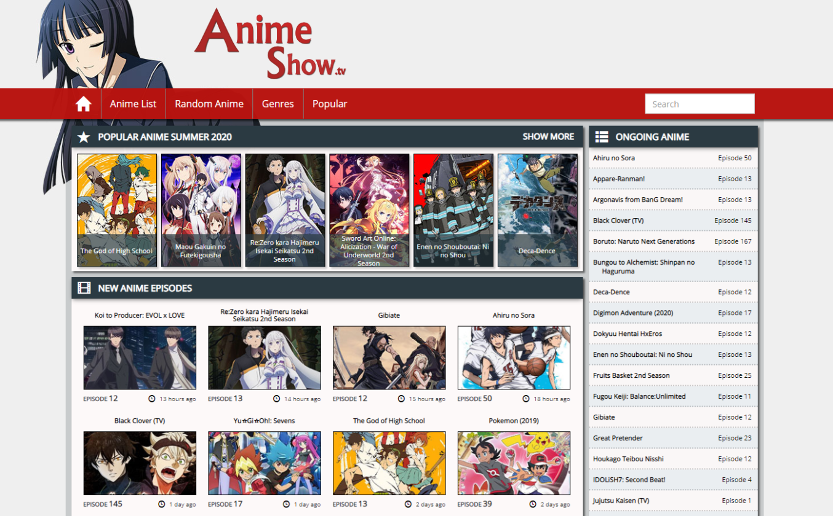Select Great Pretender in the ongoing list
Image resolution: width=833 pixels, height=516 pixels.
point(618,438)
